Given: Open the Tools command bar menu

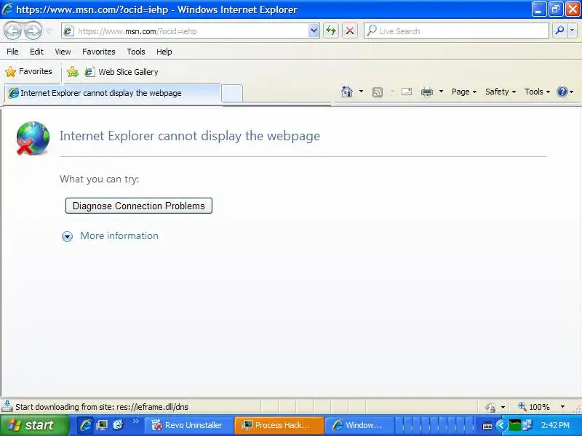Looking at the screenshot, I should [537, 92].
